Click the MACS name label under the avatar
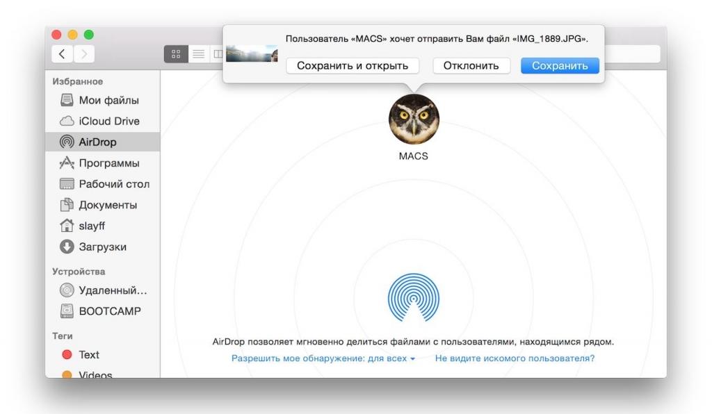This screenshot has height=414, width=712. click(413, 156)
